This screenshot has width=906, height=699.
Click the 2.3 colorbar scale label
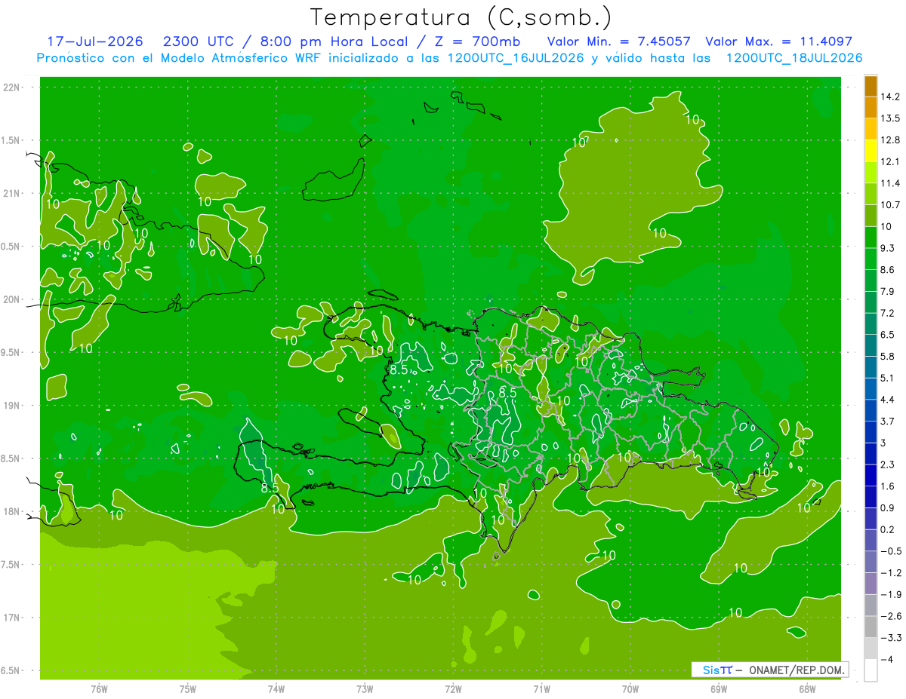tap(887, 464)
